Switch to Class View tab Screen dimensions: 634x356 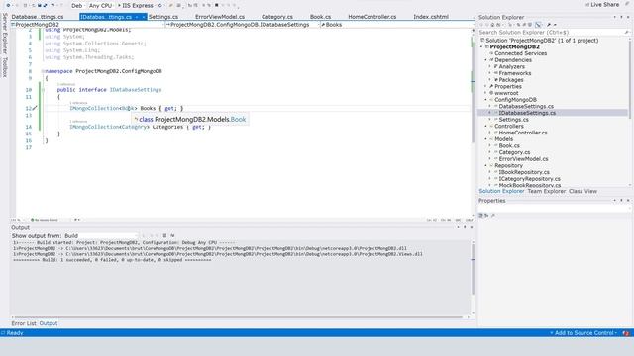pos(582,191)
